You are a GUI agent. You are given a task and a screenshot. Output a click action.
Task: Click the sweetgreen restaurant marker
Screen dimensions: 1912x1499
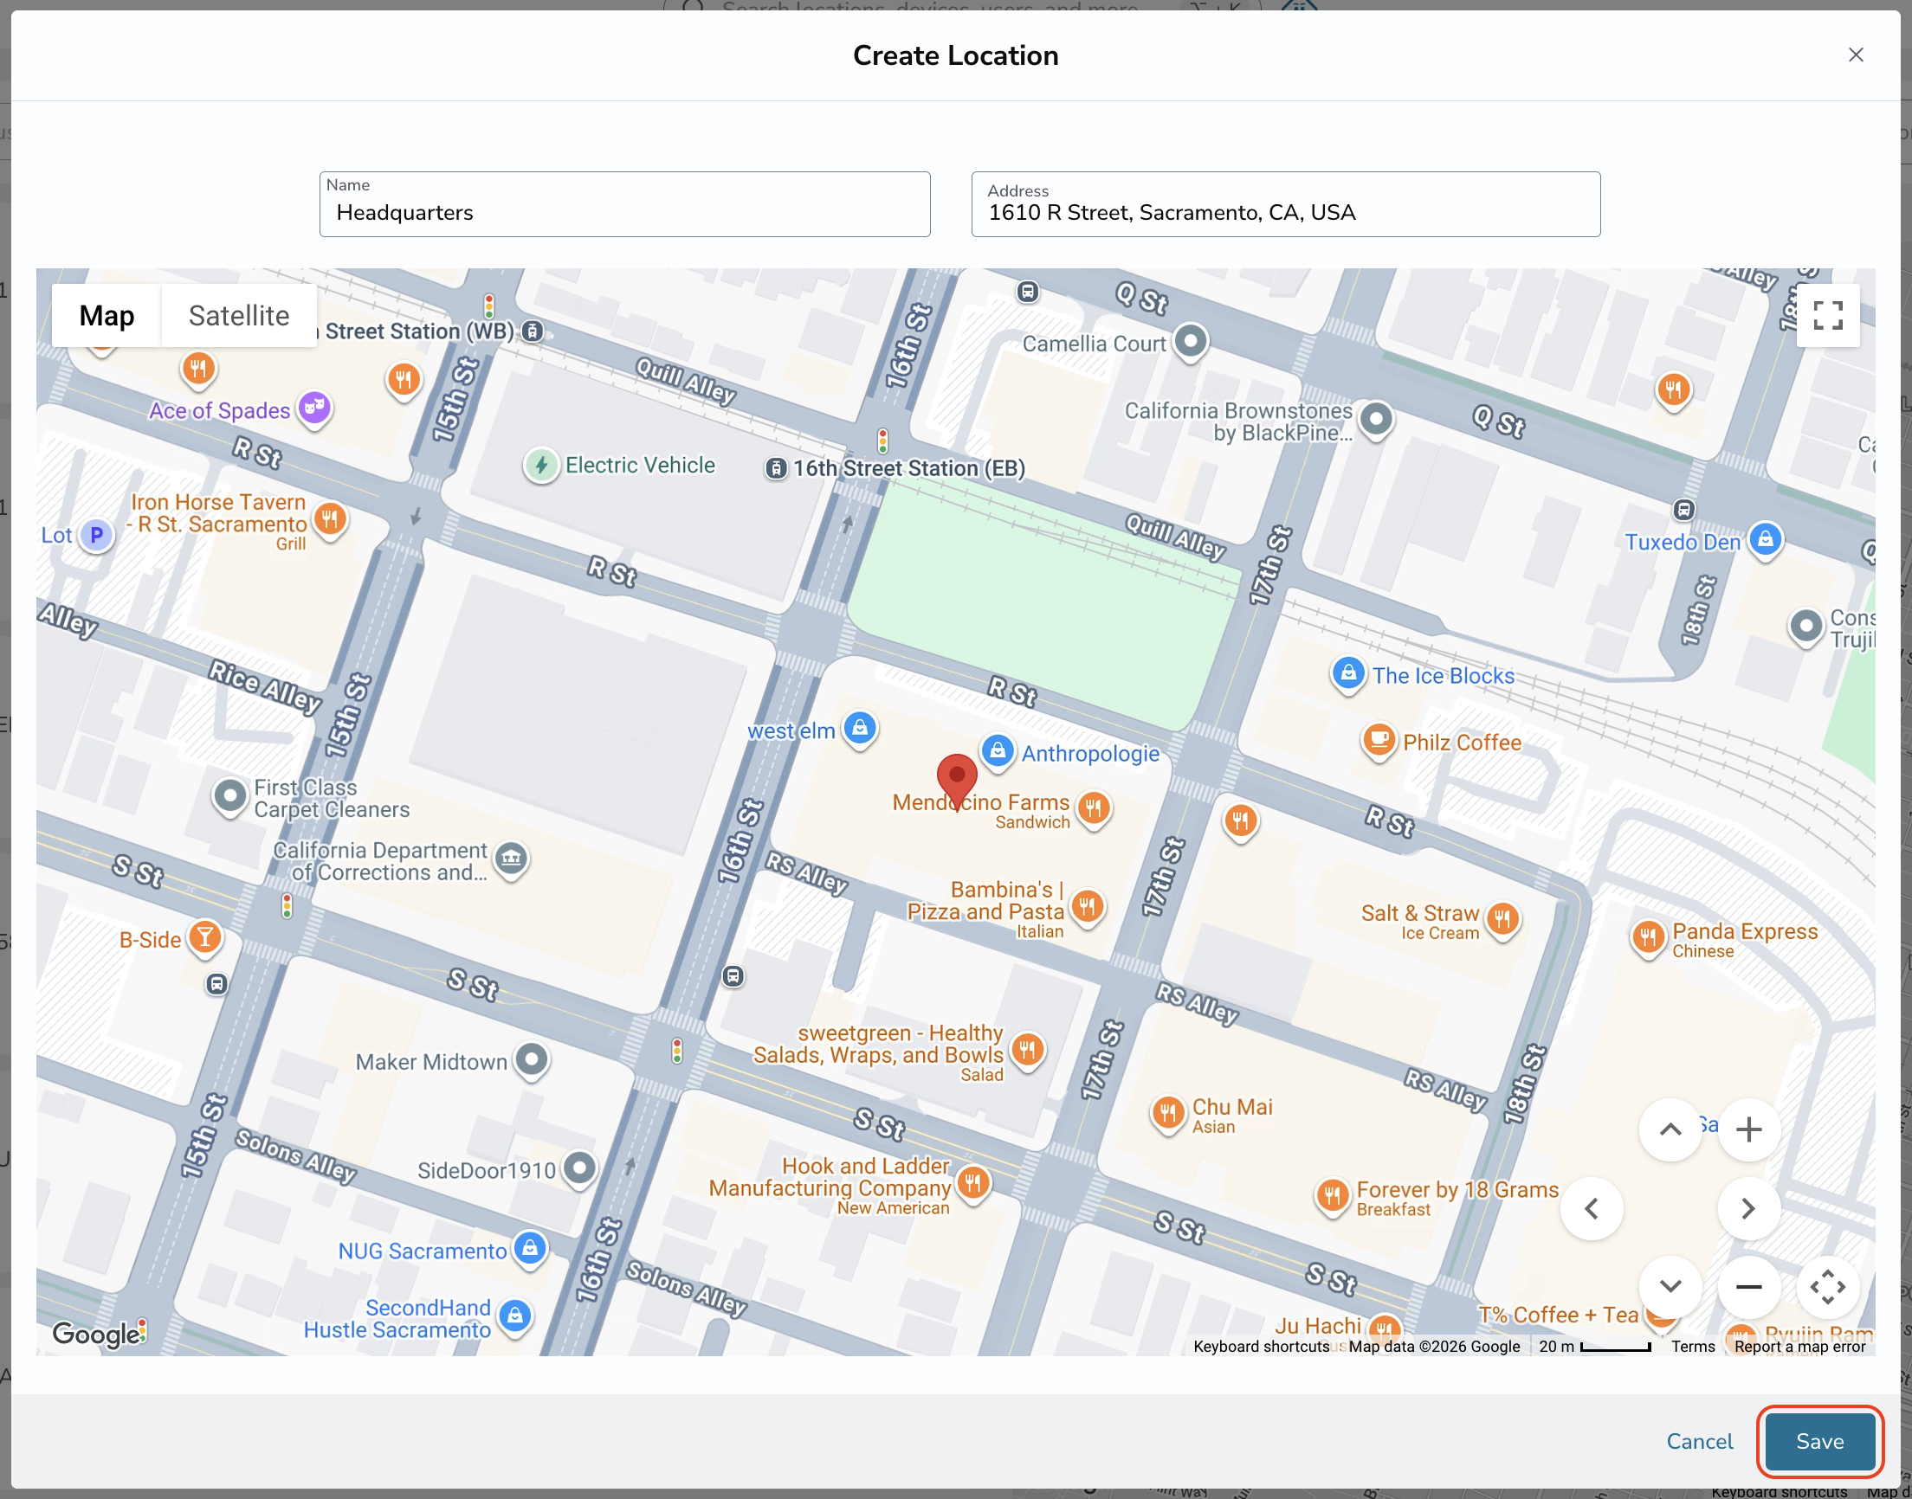pos(1026,1051)
